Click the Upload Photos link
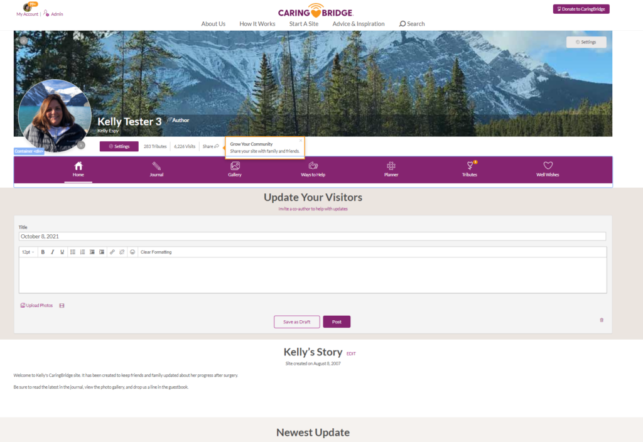Image resolution: width=643 pixels, height=442 pixels. point(36,306)
